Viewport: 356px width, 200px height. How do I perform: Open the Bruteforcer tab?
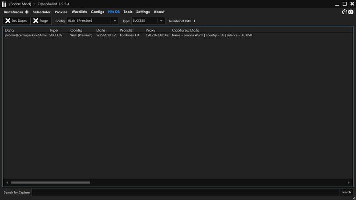coord(13,12)
